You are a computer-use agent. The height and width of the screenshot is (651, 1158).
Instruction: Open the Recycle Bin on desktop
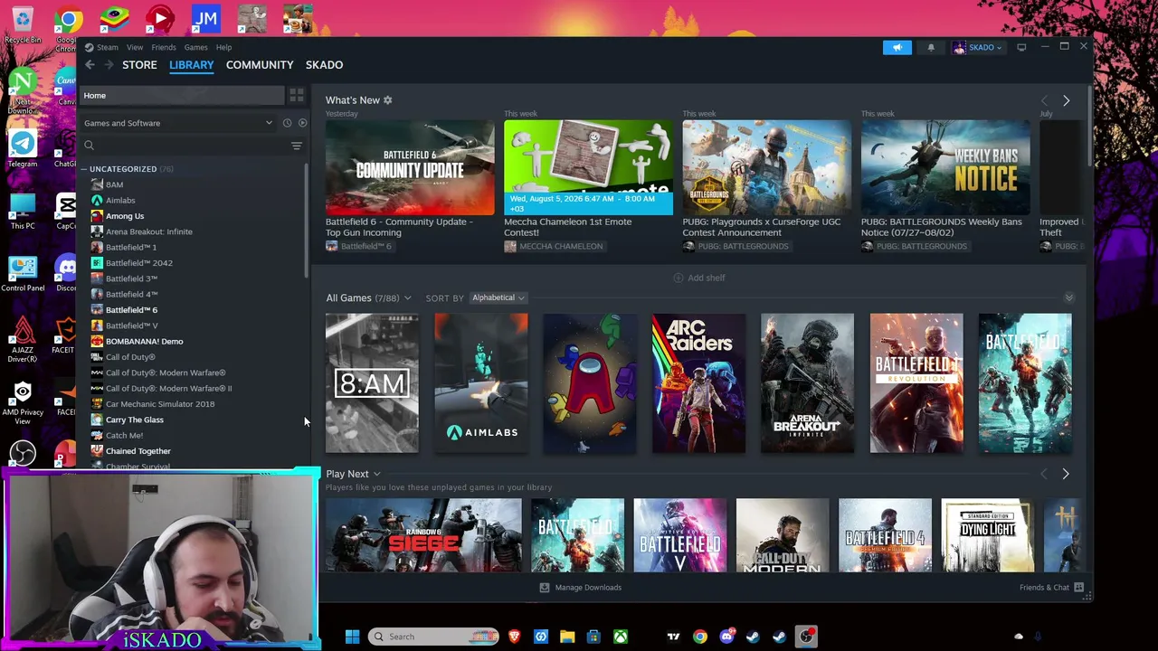point(23,24)
